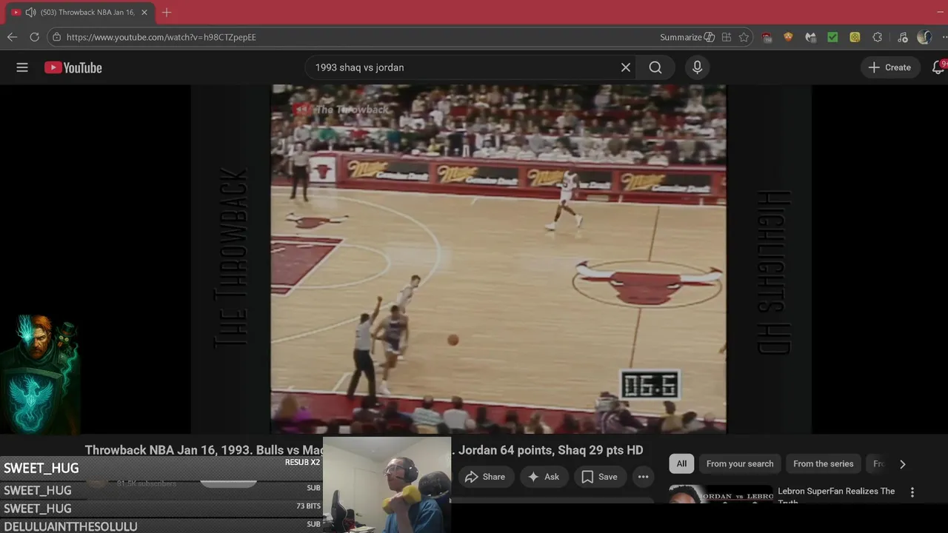Open Lebron SuperFan video thumbnail
Image resolution: width=948 pixels, height=533 pixels.
pos(721,495)
